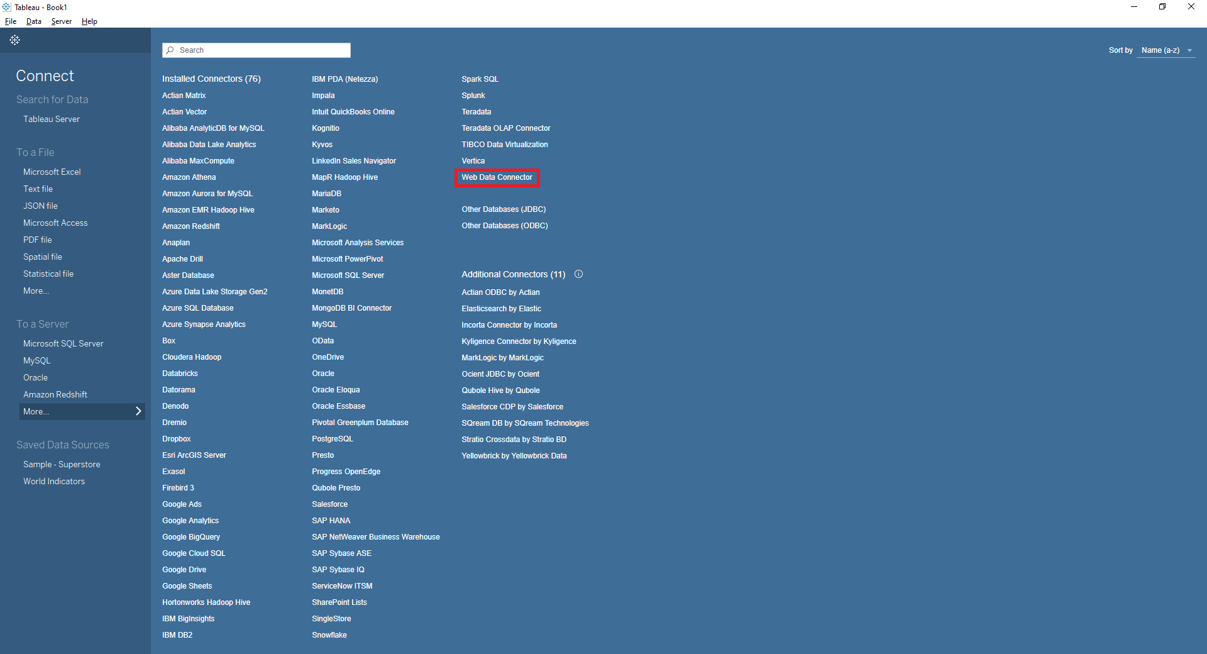Select Web Data Connector
The width and height of the screenshot is (1207, 654).
497,177
